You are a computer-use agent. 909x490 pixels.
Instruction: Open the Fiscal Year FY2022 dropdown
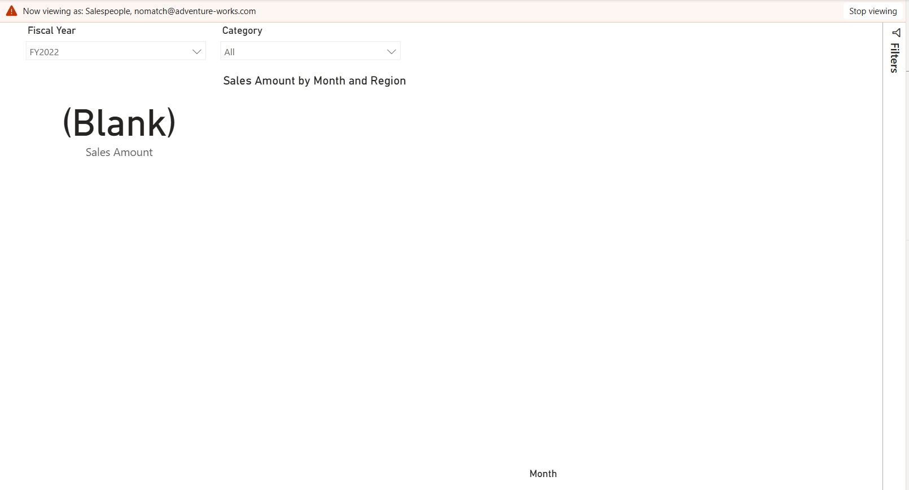click(116, 51)
